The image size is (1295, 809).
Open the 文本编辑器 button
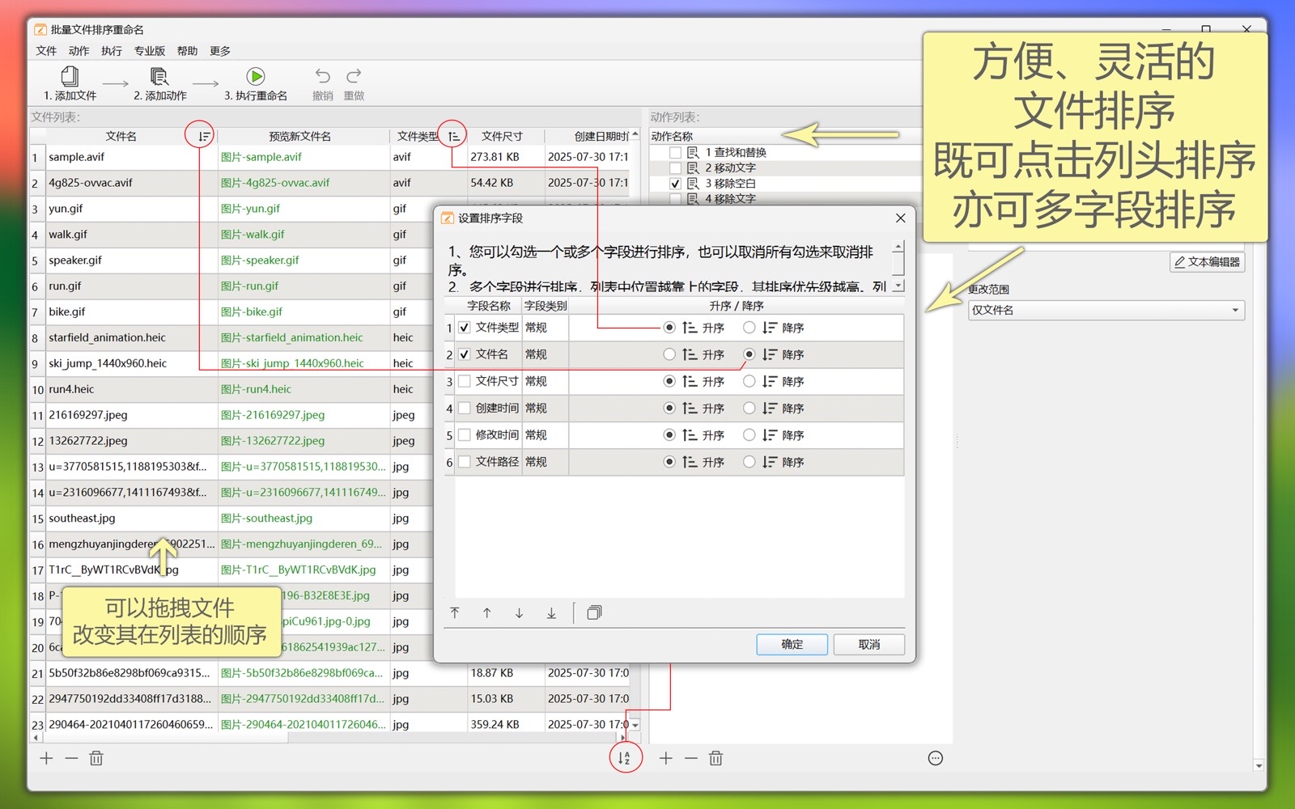[1207, 262]
